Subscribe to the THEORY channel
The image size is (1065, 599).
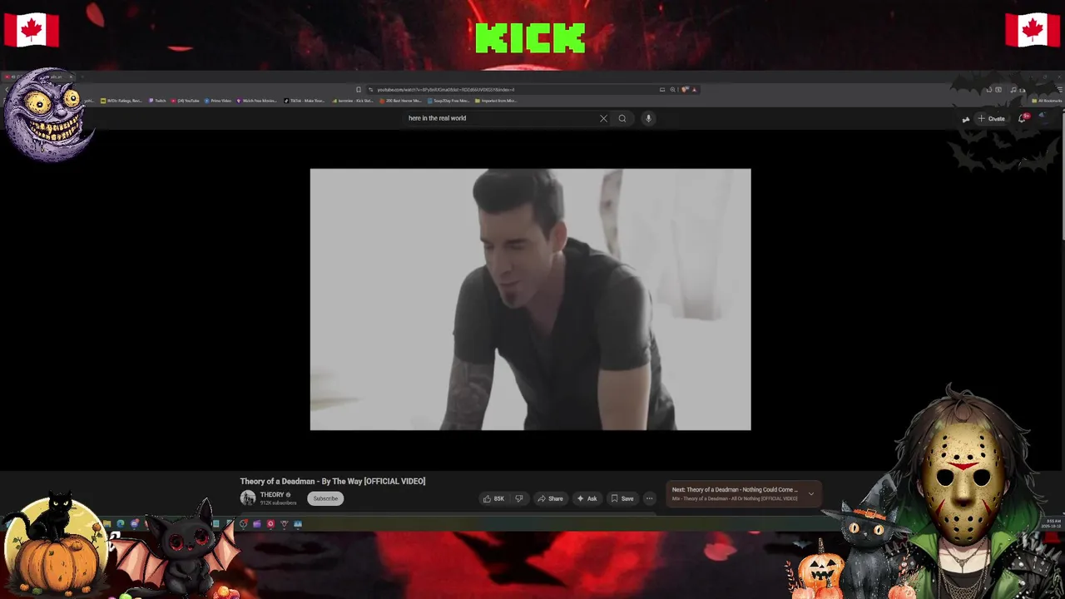point(325,498)
